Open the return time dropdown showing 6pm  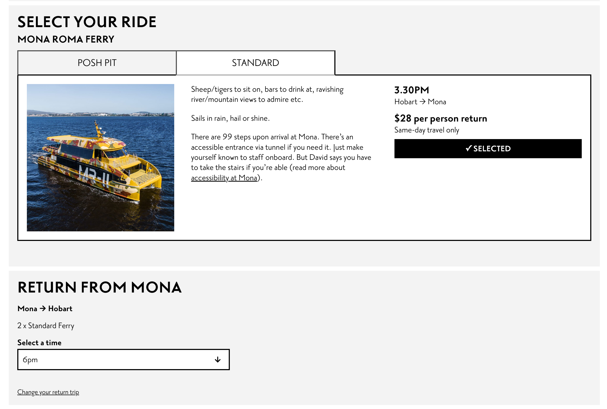123,360
